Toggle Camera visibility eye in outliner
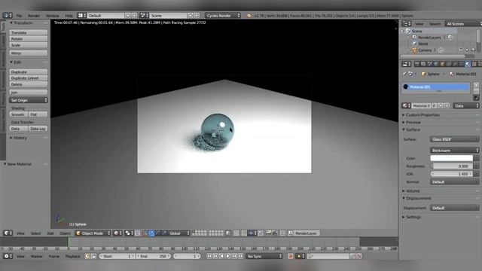Screen dimensions: 482x271 (460, 50)
